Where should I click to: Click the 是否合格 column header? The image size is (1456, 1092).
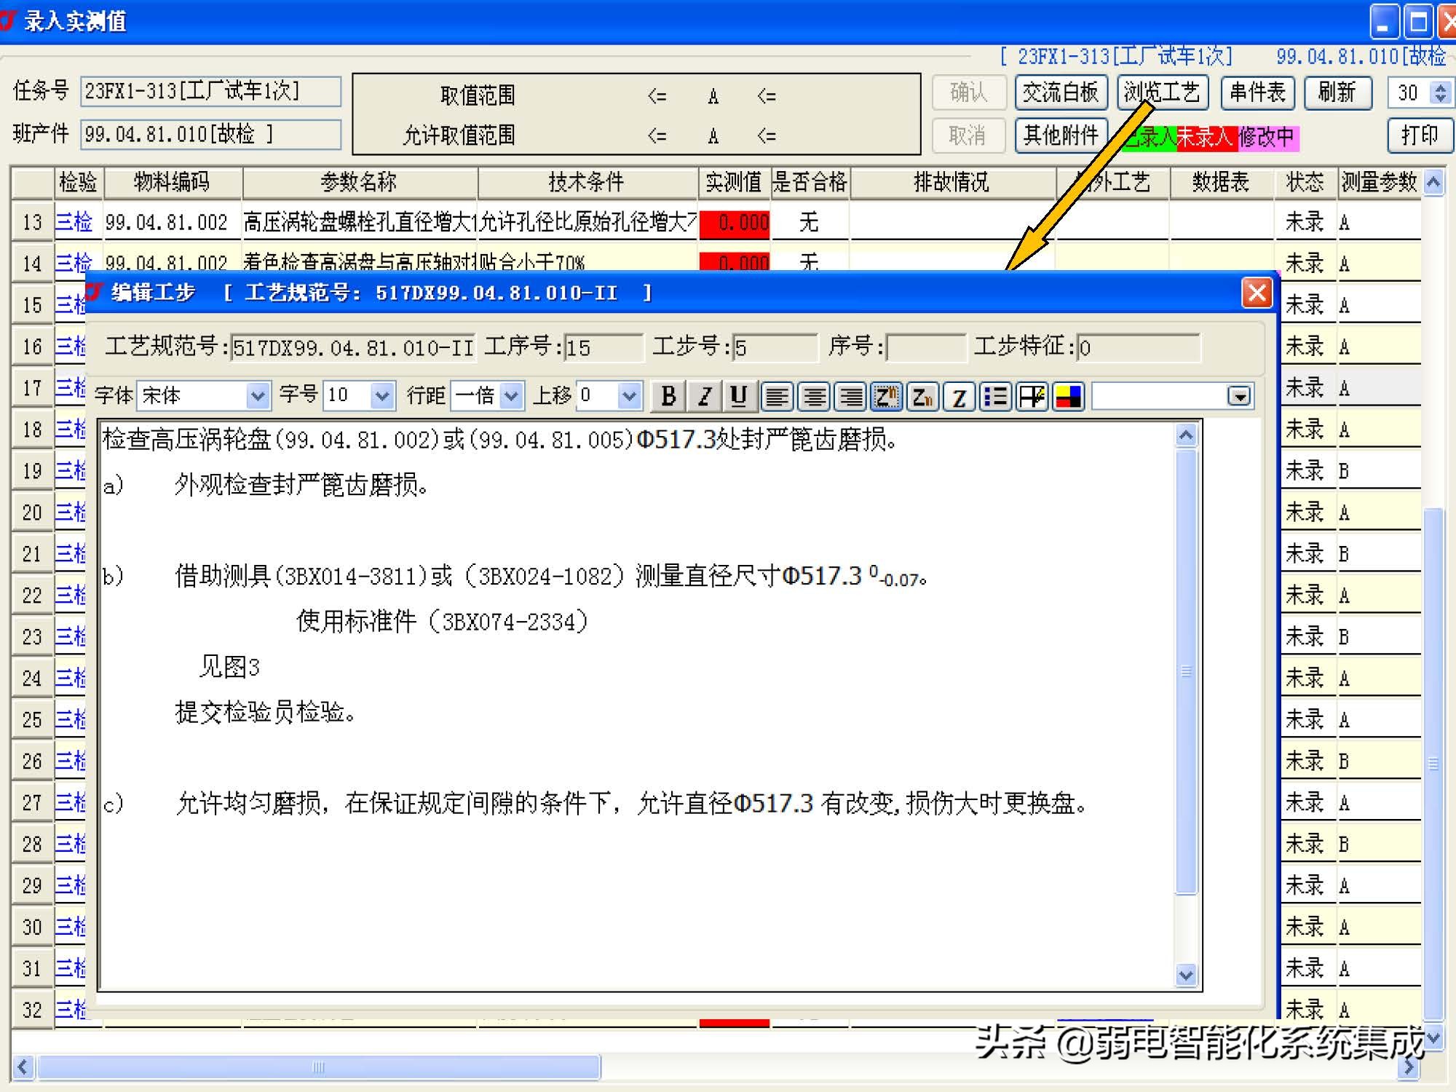[x=810, y=182]
